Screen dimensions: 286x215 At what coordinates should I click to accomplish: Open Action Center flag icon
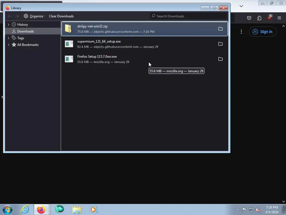(x=244, y=209)
